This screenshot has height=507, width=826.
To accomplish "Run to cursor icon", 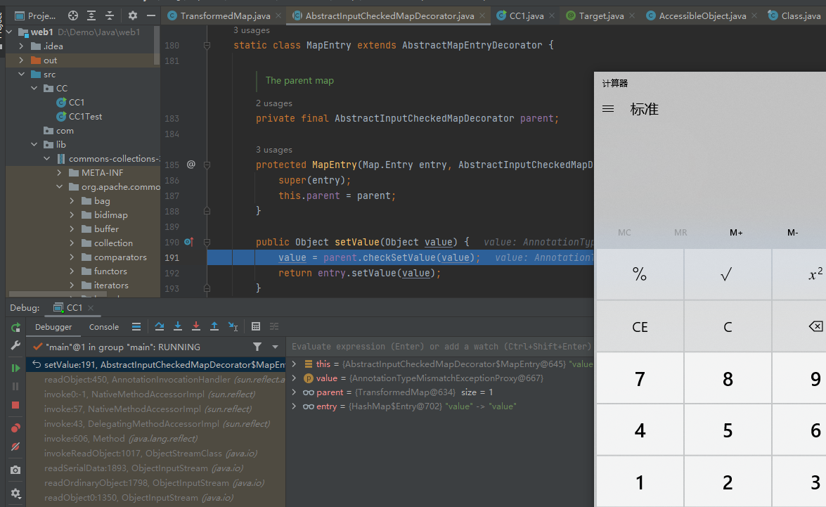I will [x=233, y=327].
